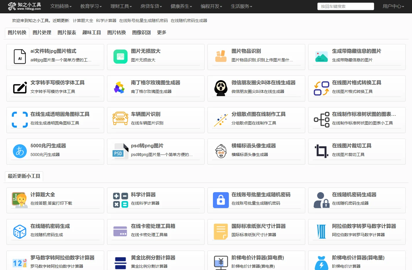Click the 微信朋友圈尖叫体 scream face icon

pos(221,88)
